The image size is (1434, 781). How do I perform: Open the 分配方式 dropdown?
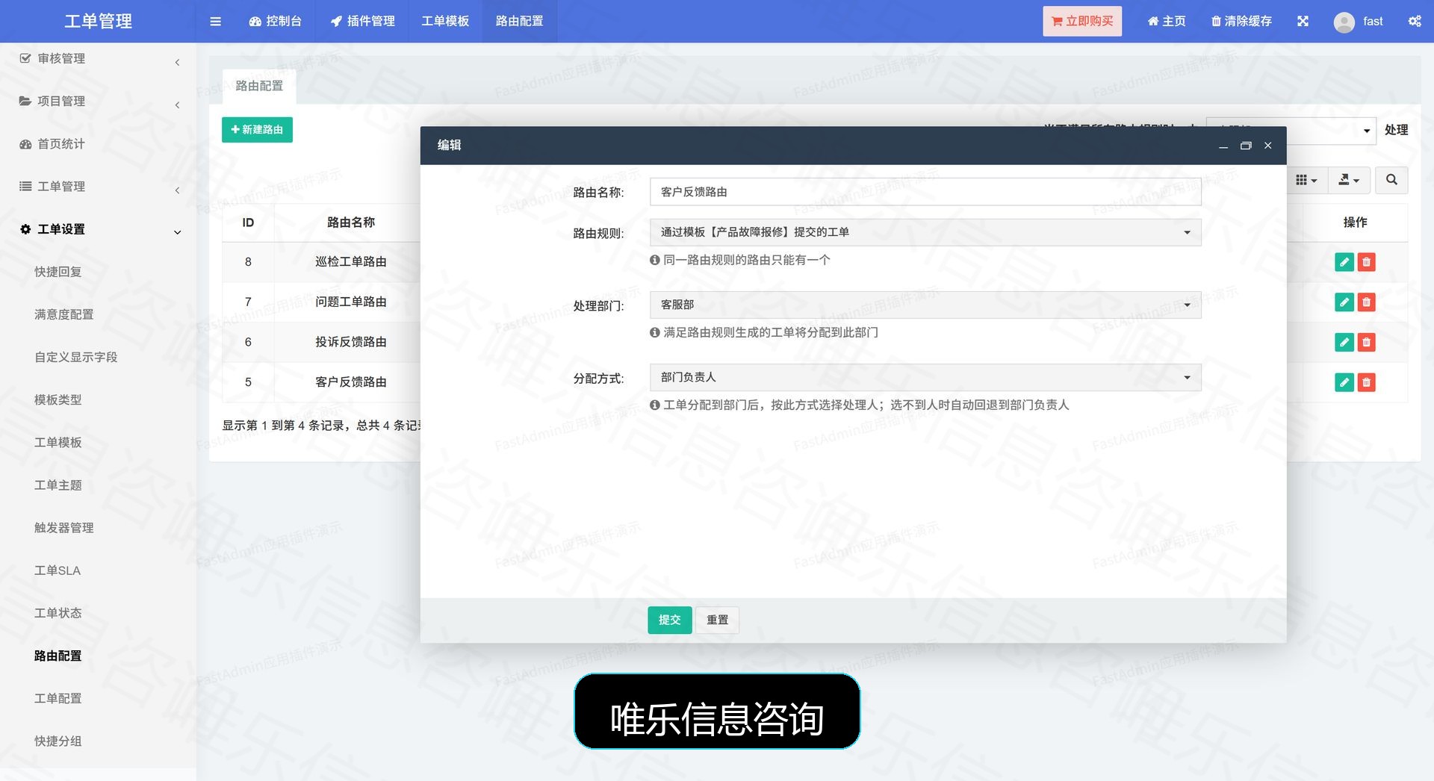point(925,377)
